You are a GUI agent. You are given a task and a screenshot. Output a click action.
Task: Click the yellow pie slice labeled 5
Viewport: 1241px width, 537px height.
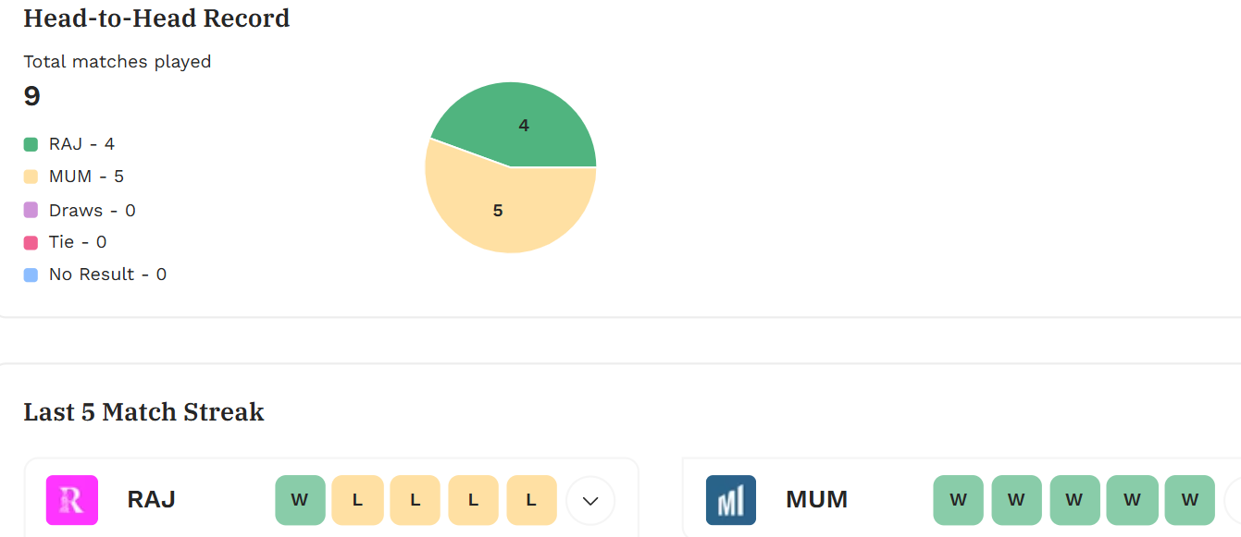tap(498, 211)
